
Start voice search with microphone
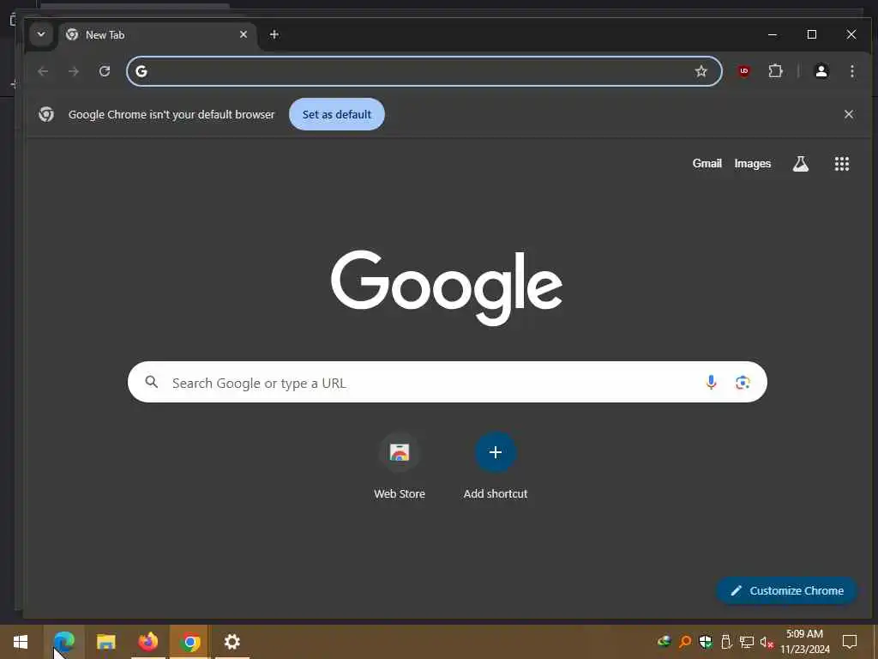[711, 382]
